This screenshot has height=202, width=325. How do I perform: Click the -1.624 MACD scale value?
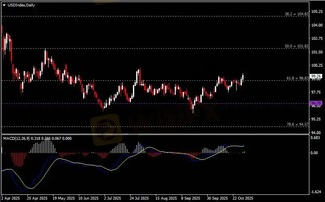pos(315,192)
